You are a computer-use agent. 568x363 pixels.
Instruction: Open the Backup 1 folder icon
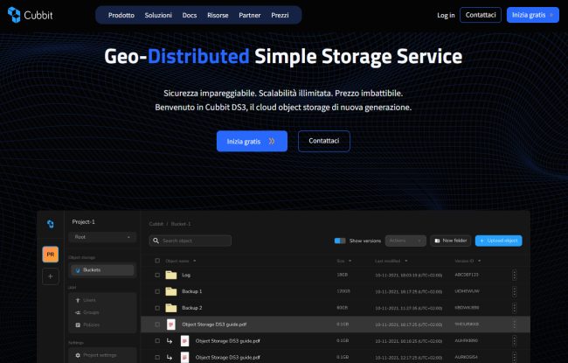tap(171, 291)
